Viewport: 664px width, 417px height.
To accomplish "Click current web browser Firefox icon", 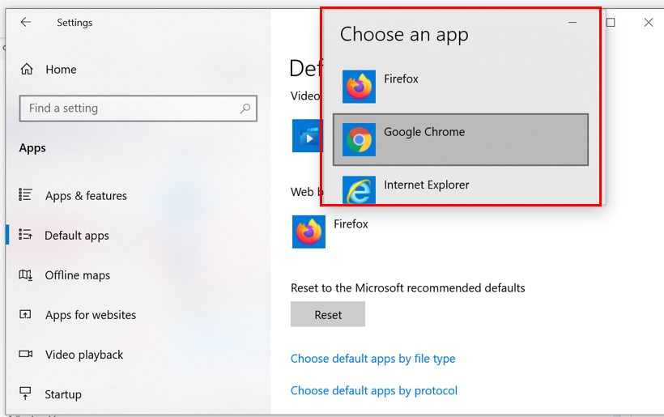I will pyautogui.click(x=309, y=232).
